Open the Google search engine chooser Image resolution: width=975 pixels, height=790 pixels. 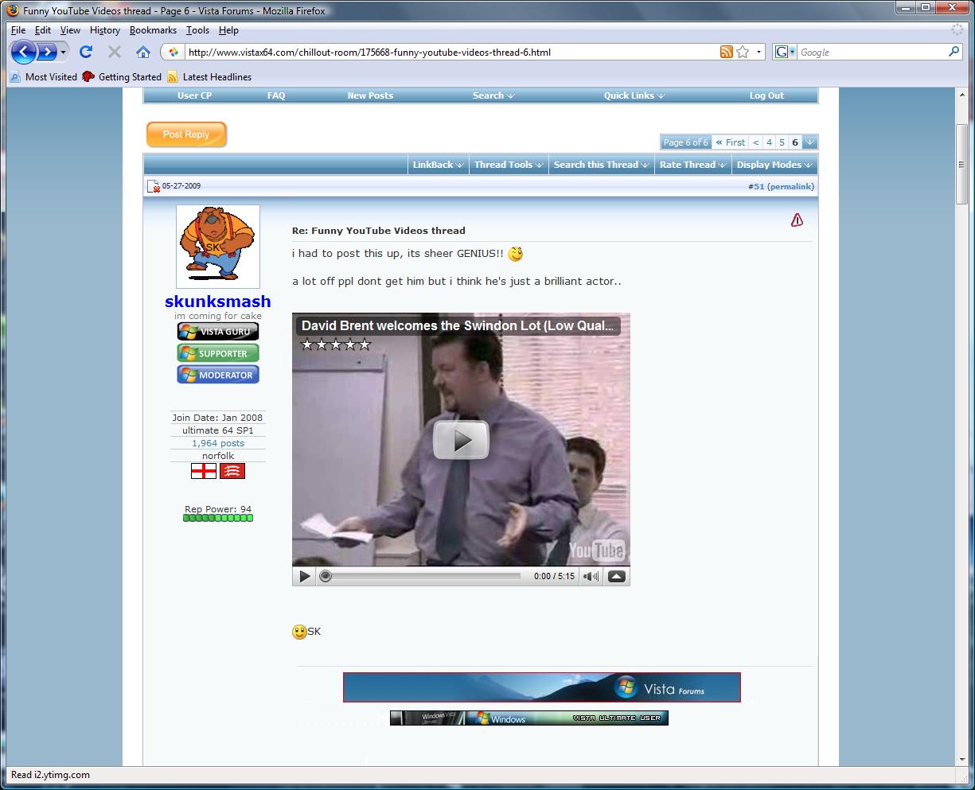click(x=785, y=53)
